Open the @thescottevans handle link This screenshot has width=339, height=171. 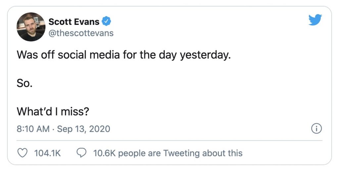click(x=81, y=33)
